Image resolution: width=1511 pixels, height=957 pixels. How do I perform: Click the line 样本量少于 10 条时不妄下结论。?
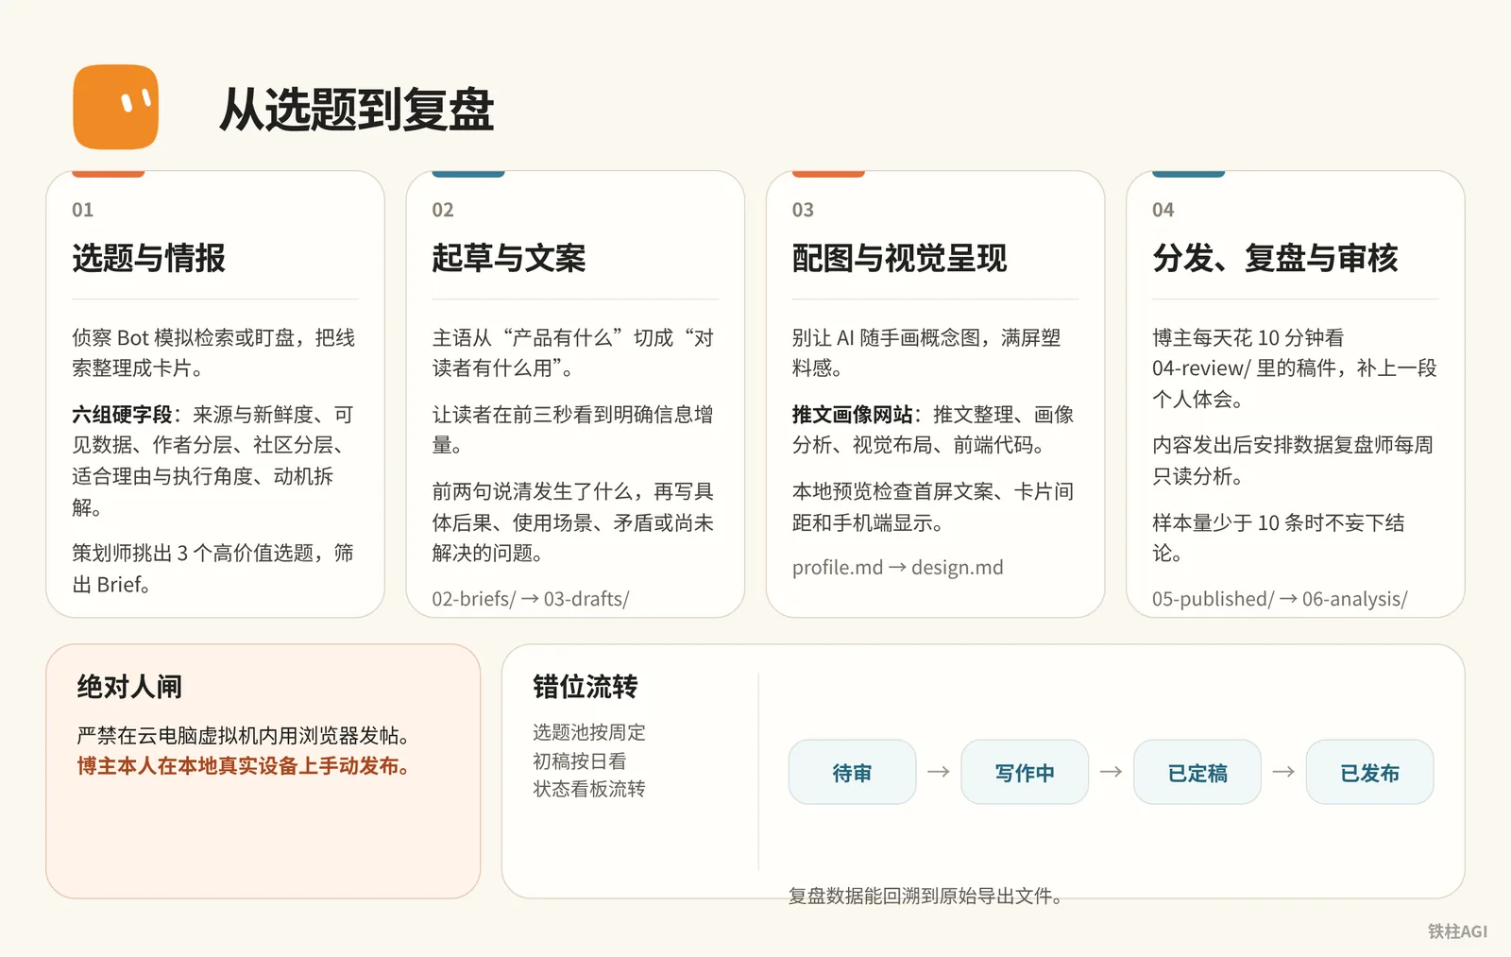pyautogui.click(x=1279, y=538)
